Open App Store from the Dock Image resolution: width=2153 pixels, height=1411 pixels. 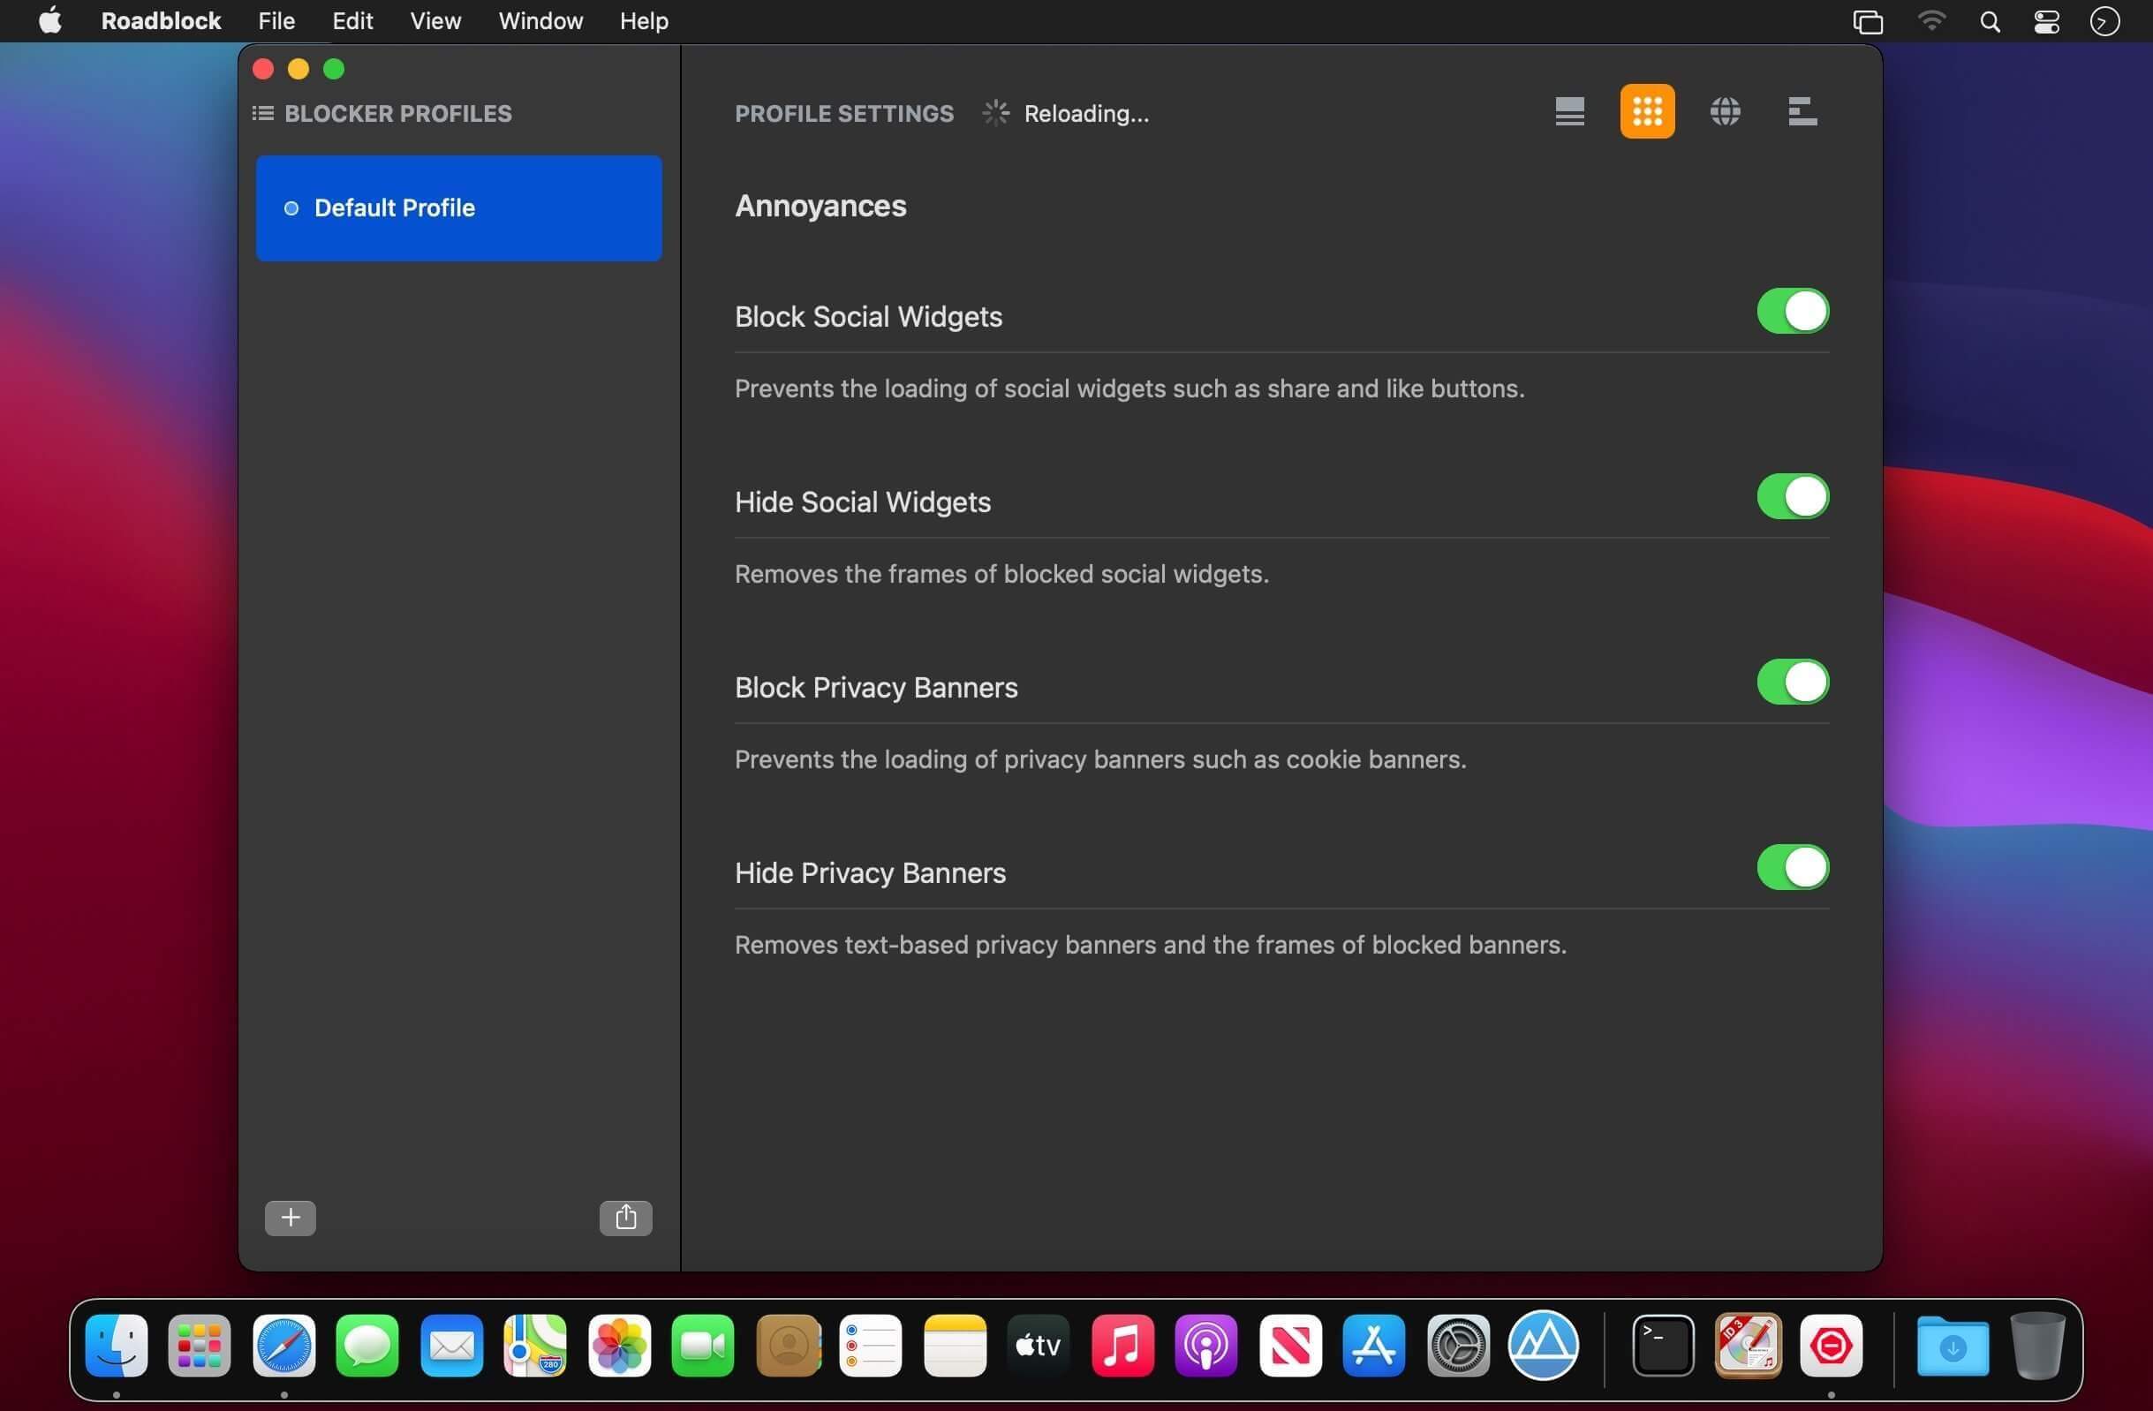1373,1345
